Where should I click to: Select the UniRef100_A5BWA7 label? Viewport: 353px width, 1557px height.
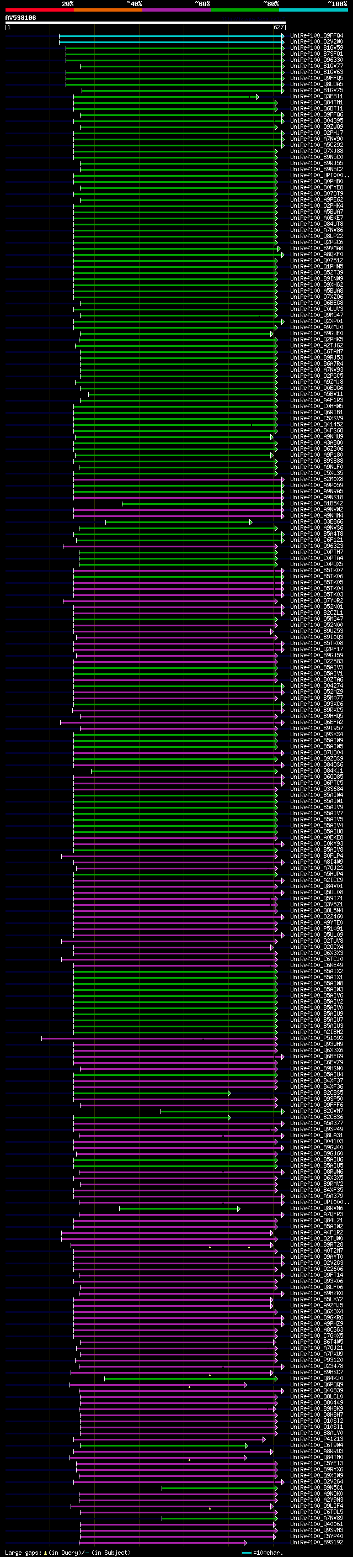point(317,212)
